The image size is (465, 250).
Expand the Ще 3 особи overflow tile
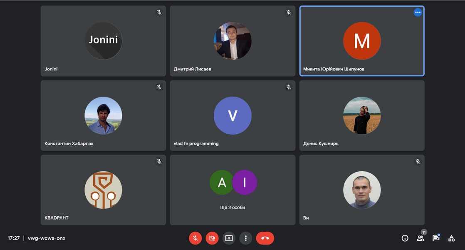pos(232,190)
